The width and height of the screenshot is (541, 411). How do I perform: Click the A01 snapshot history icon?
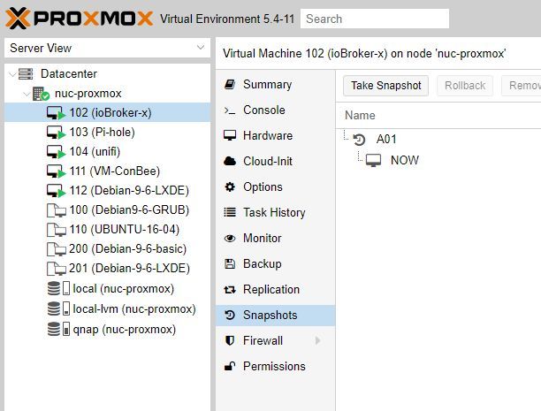[x=360, y=140]
